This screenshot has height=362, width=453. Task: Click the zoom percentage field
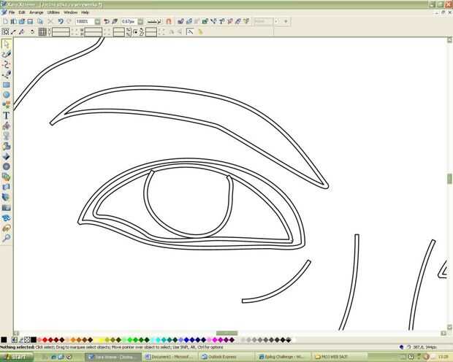point(85,22)
